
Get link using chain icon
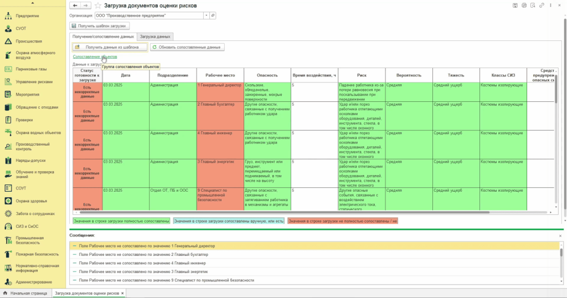(542, 6)
